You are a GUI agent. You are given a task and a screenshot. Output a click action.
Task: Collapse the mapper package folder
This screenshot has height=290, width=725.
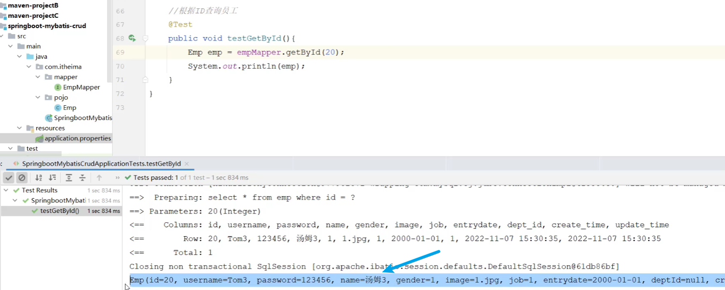point(39,77)
